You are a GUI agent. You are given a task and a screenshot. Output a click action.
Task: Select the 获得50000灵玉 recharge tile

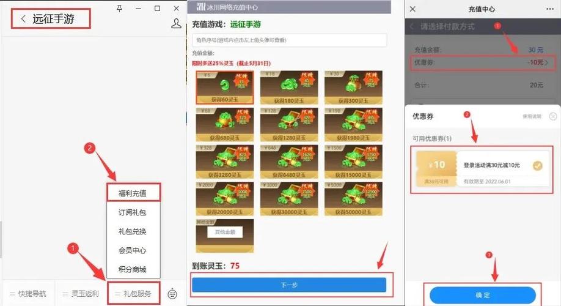[x=353, y=200]
